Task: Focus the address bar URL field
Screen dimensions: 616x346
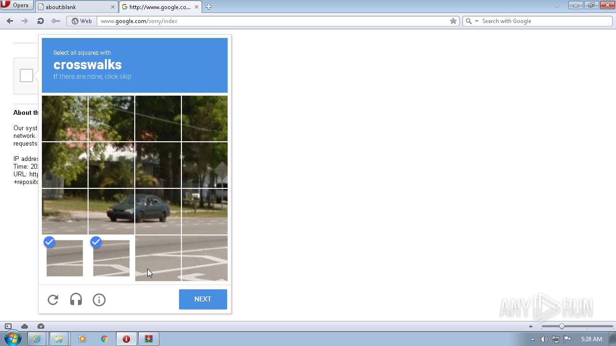Action: point(273,21)
